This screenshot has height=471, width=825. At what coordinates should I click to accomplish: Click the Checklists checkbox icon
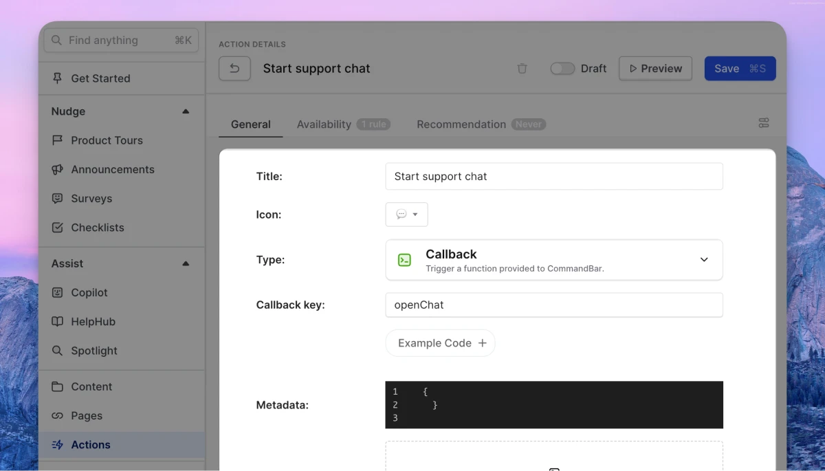(x=58, y=228)
